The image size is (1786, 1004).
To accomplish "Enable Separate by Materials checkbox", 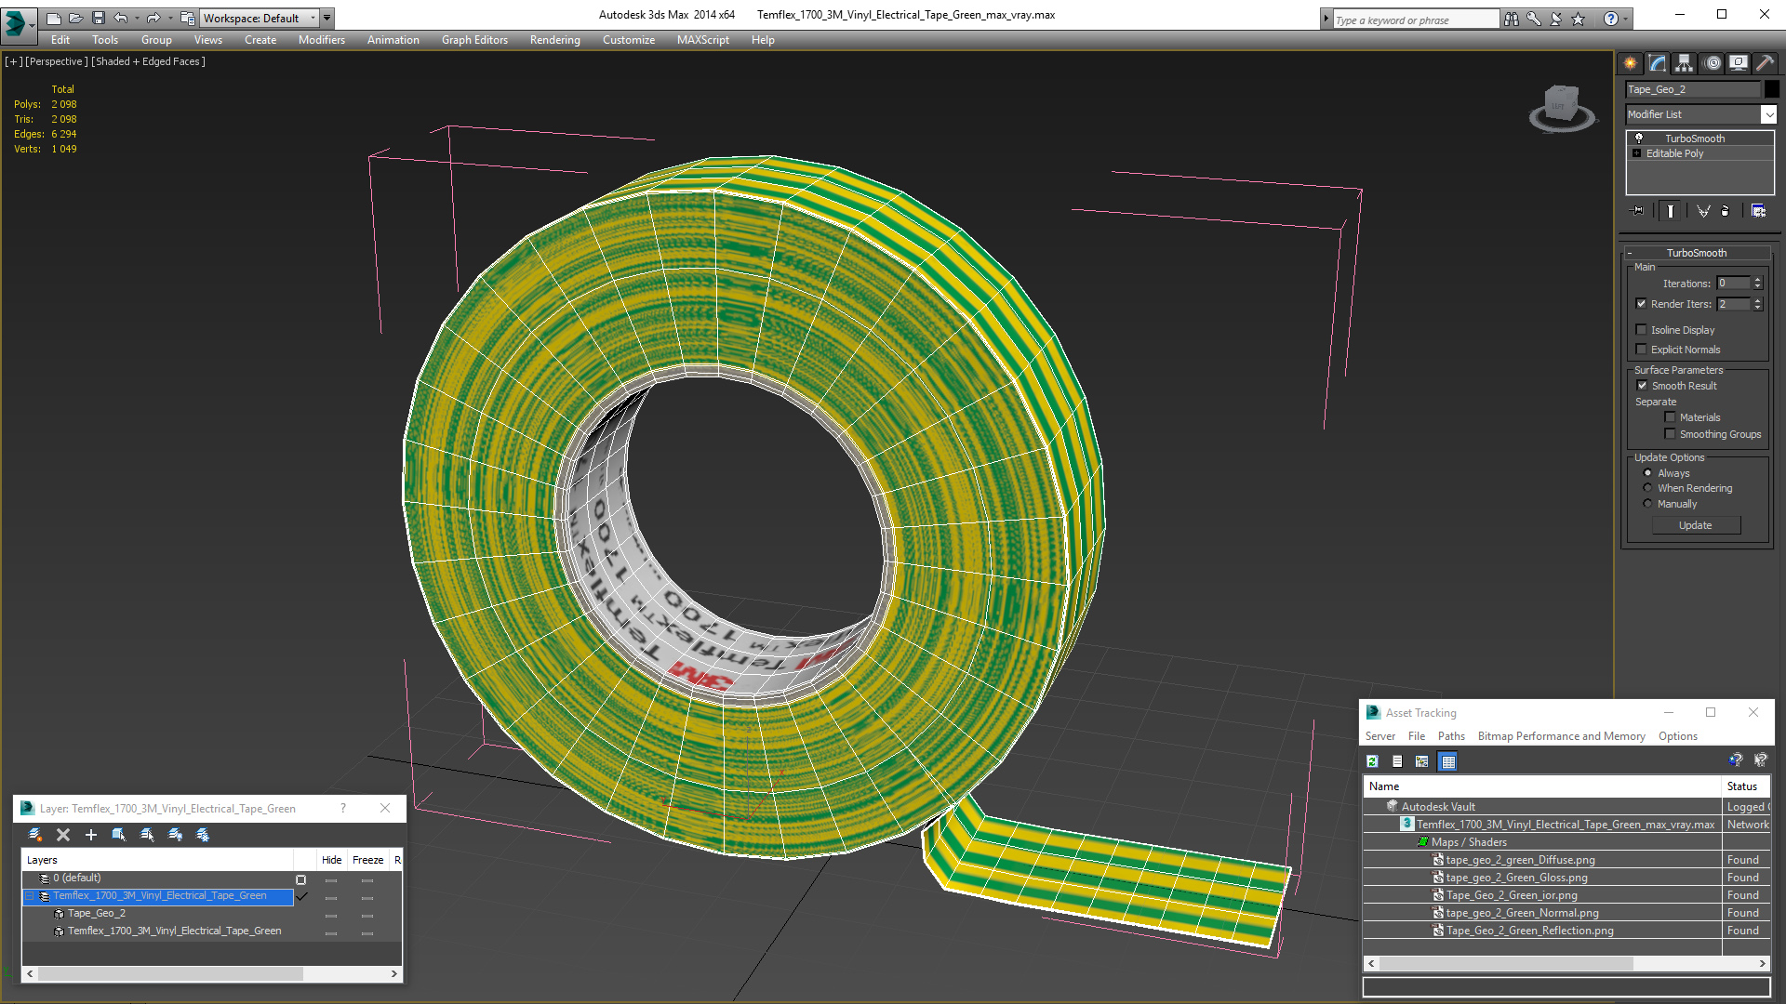I will pyautogui.click(x=1670, y=417).
